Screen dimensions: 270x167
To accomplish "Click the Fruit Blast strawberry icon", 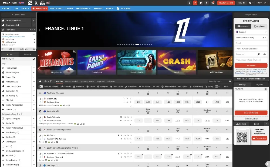I will (x=118, y=9).
